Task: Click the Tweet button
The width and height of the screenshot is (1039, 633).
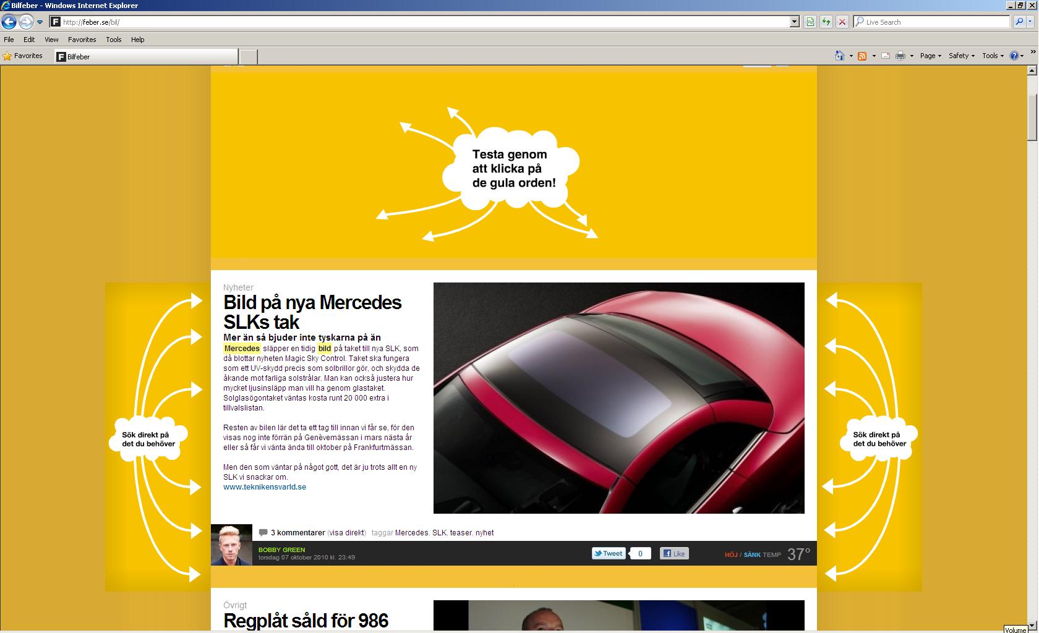Action: tap(609, 553)
